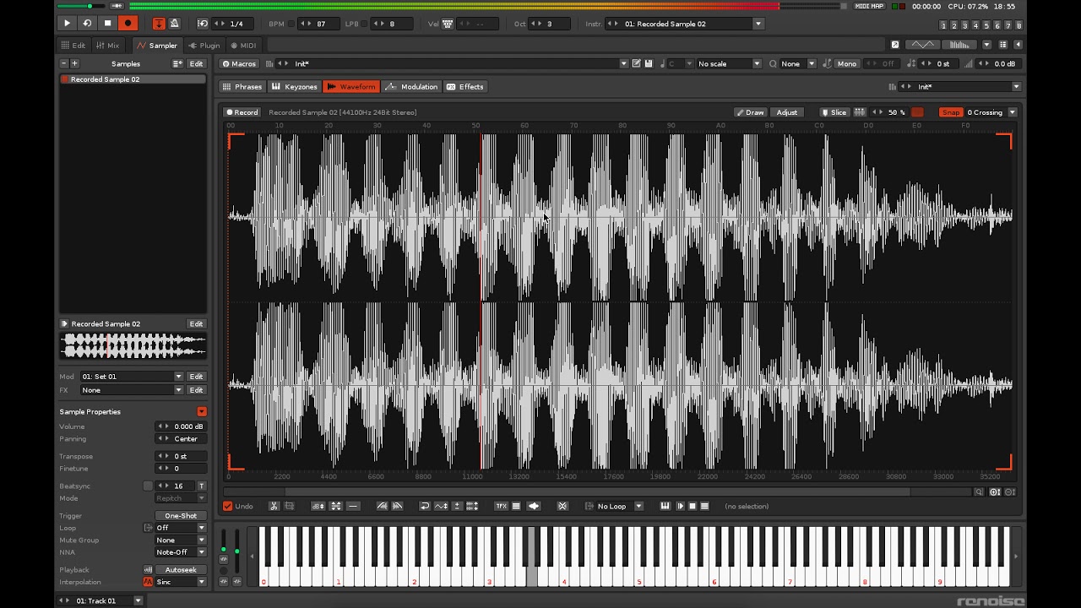The height and width of the screenshot is (608, 1081).
Task: Click the TFX process effects button
Action: click(x=501, y=506)
